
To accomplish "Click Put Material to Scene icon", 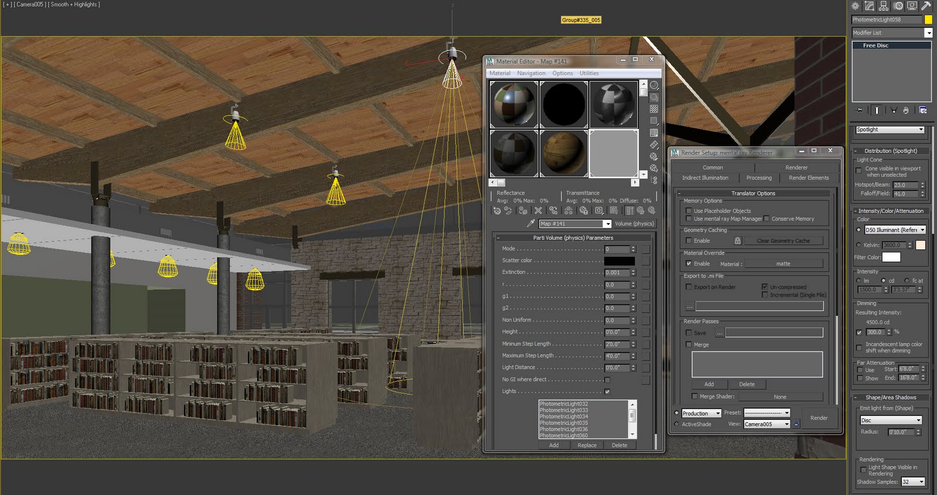I will [508, 211].
